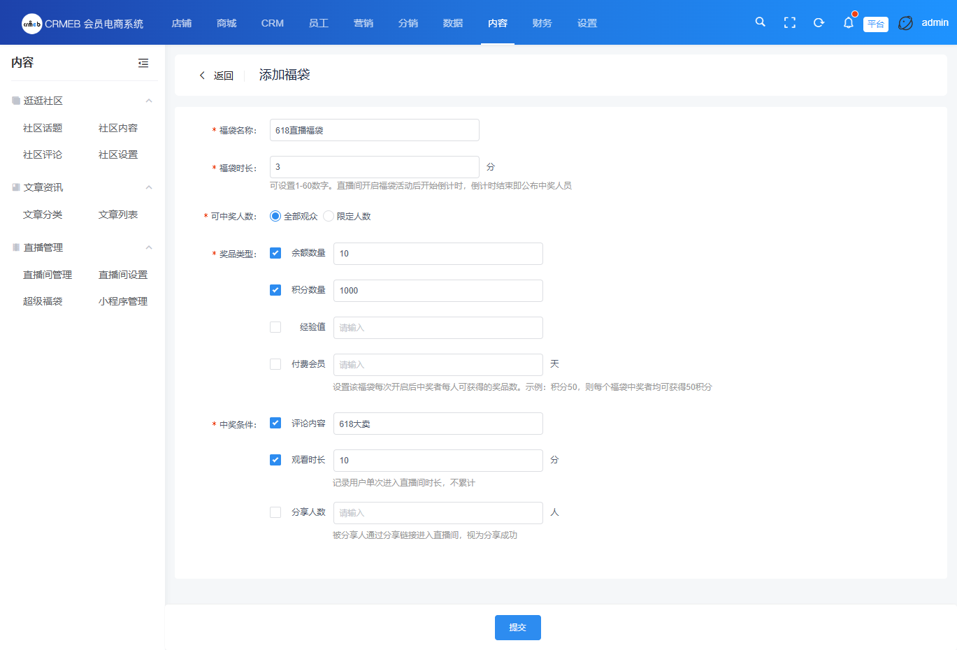Image resolution: width=957 pixels, height=650 pixels.
Task: Click the 文章资讯 section icon
Action: point(16,187)
